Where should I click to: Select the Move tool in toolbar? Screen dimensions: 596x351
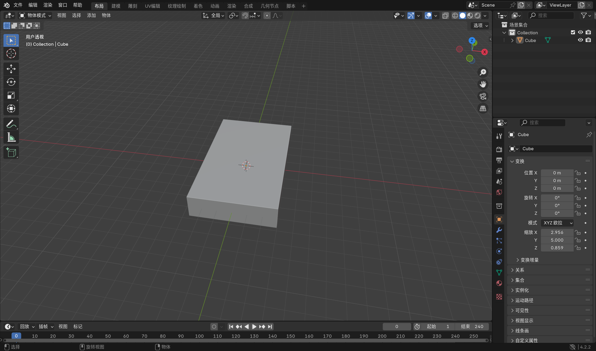pyautogui.click(x=11, y=69)
